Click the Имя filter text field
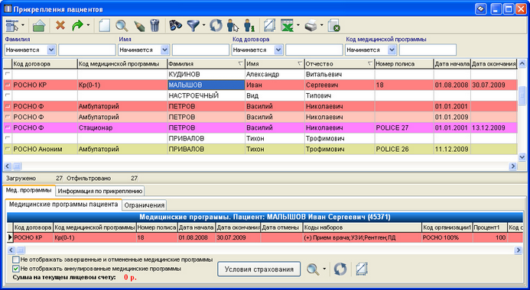Screen dimensions: 530x290 tap(200, 50)
